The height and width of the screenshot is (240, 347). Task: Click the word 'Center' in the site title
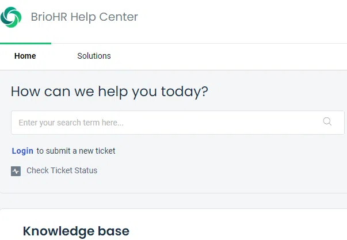(x=119, y=17)
